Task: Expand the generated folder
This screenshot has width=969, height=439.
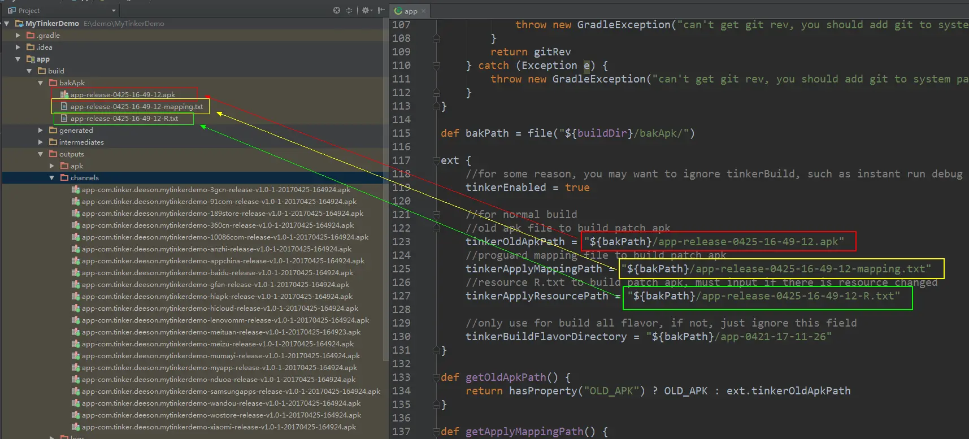Action: click(41, 130)
